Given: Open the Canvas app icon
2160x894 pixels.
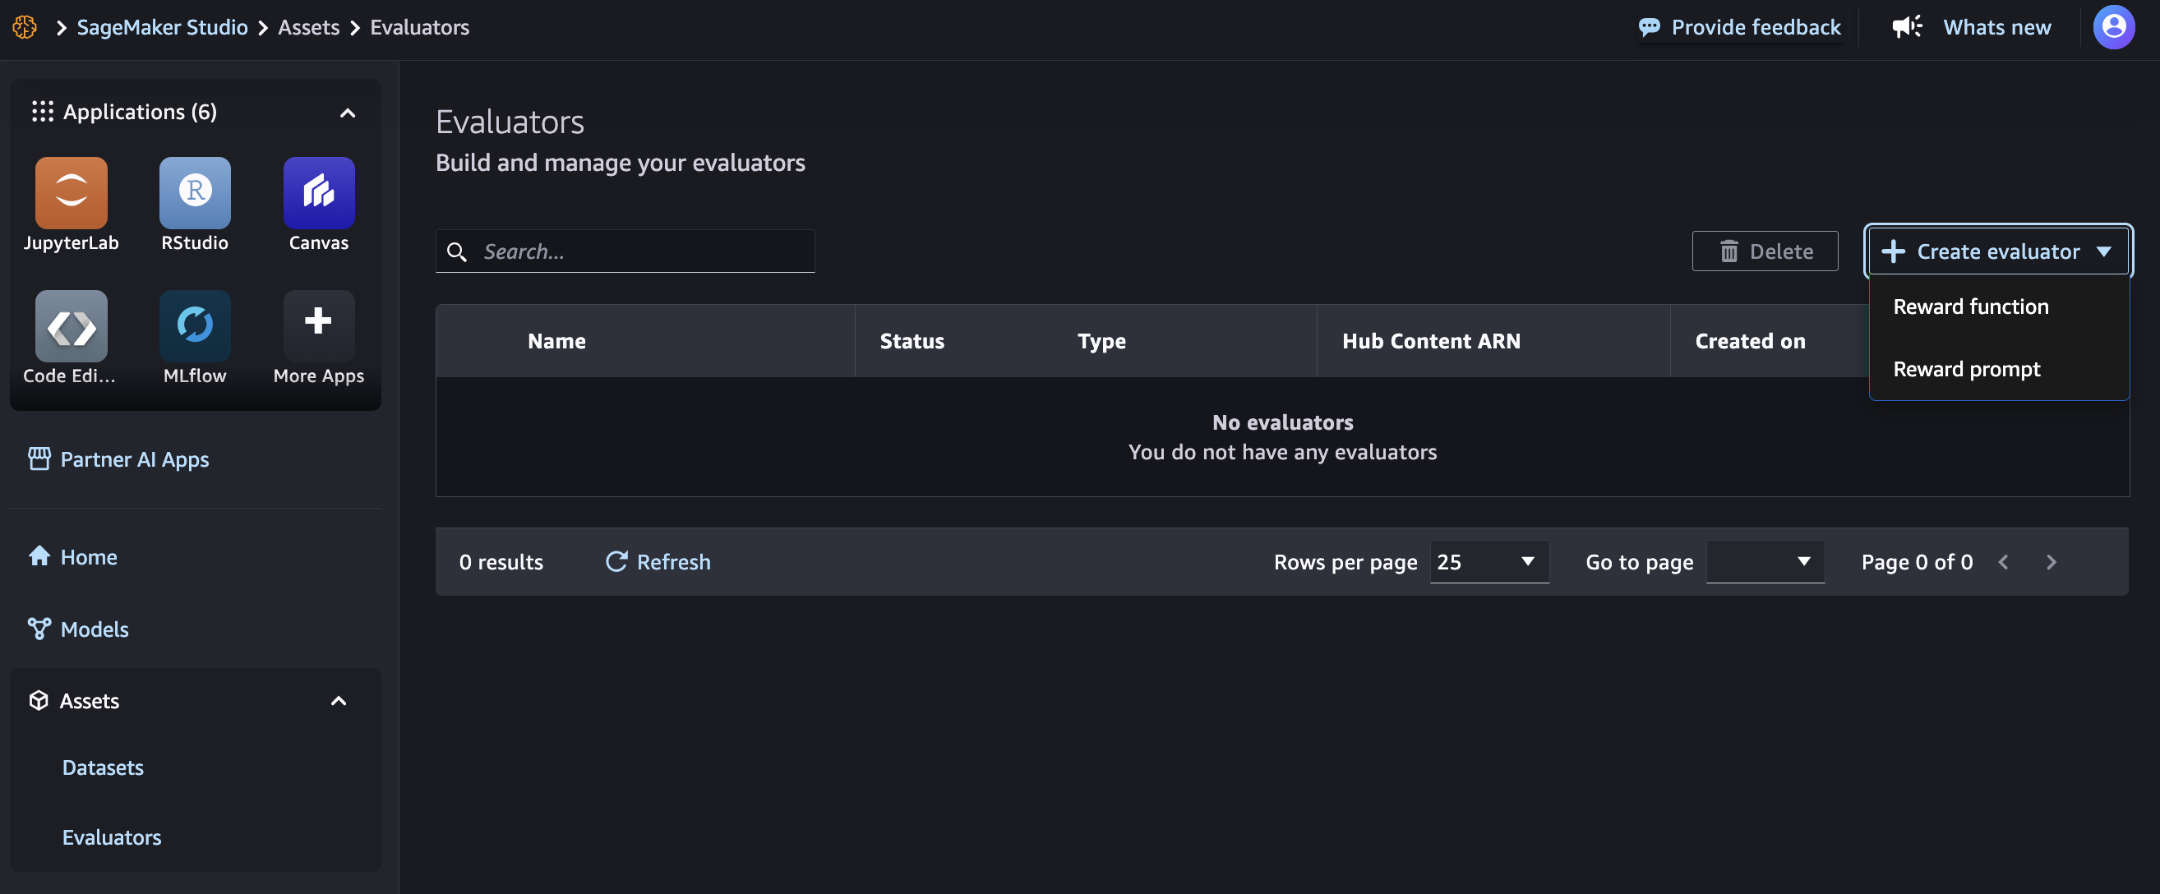Looking at the screenshot, I should click(x=319, y=193).
